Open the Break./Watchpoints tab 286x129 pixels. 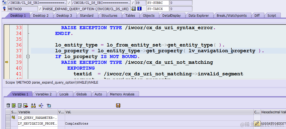pos(232,15)
